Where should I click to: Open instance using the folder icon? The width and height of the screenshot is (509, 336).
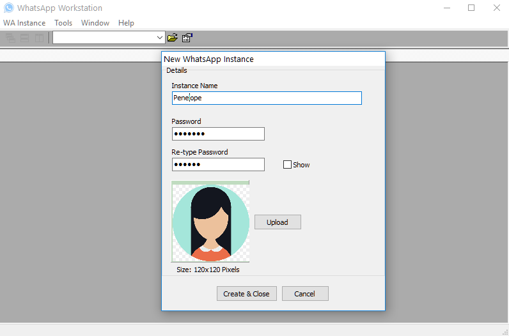(173, 38)
